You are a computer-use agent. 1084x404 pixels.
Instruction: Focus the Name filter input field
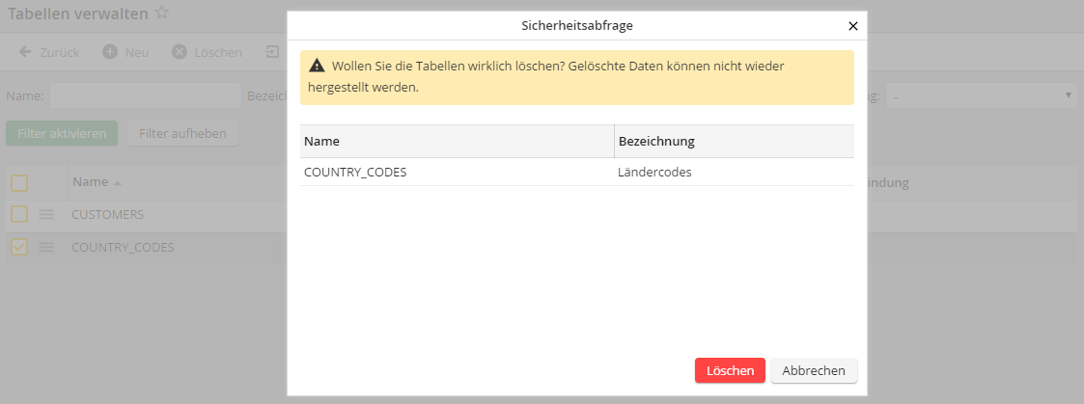pyautogui.click(x=145, y=95)
